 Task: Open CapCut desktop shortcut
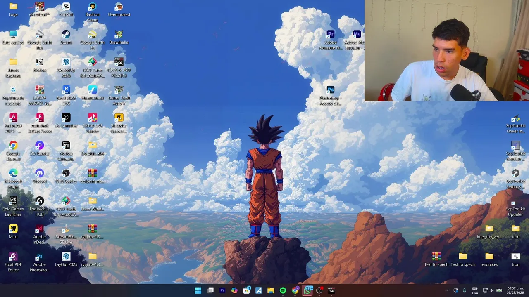[66, 9]
